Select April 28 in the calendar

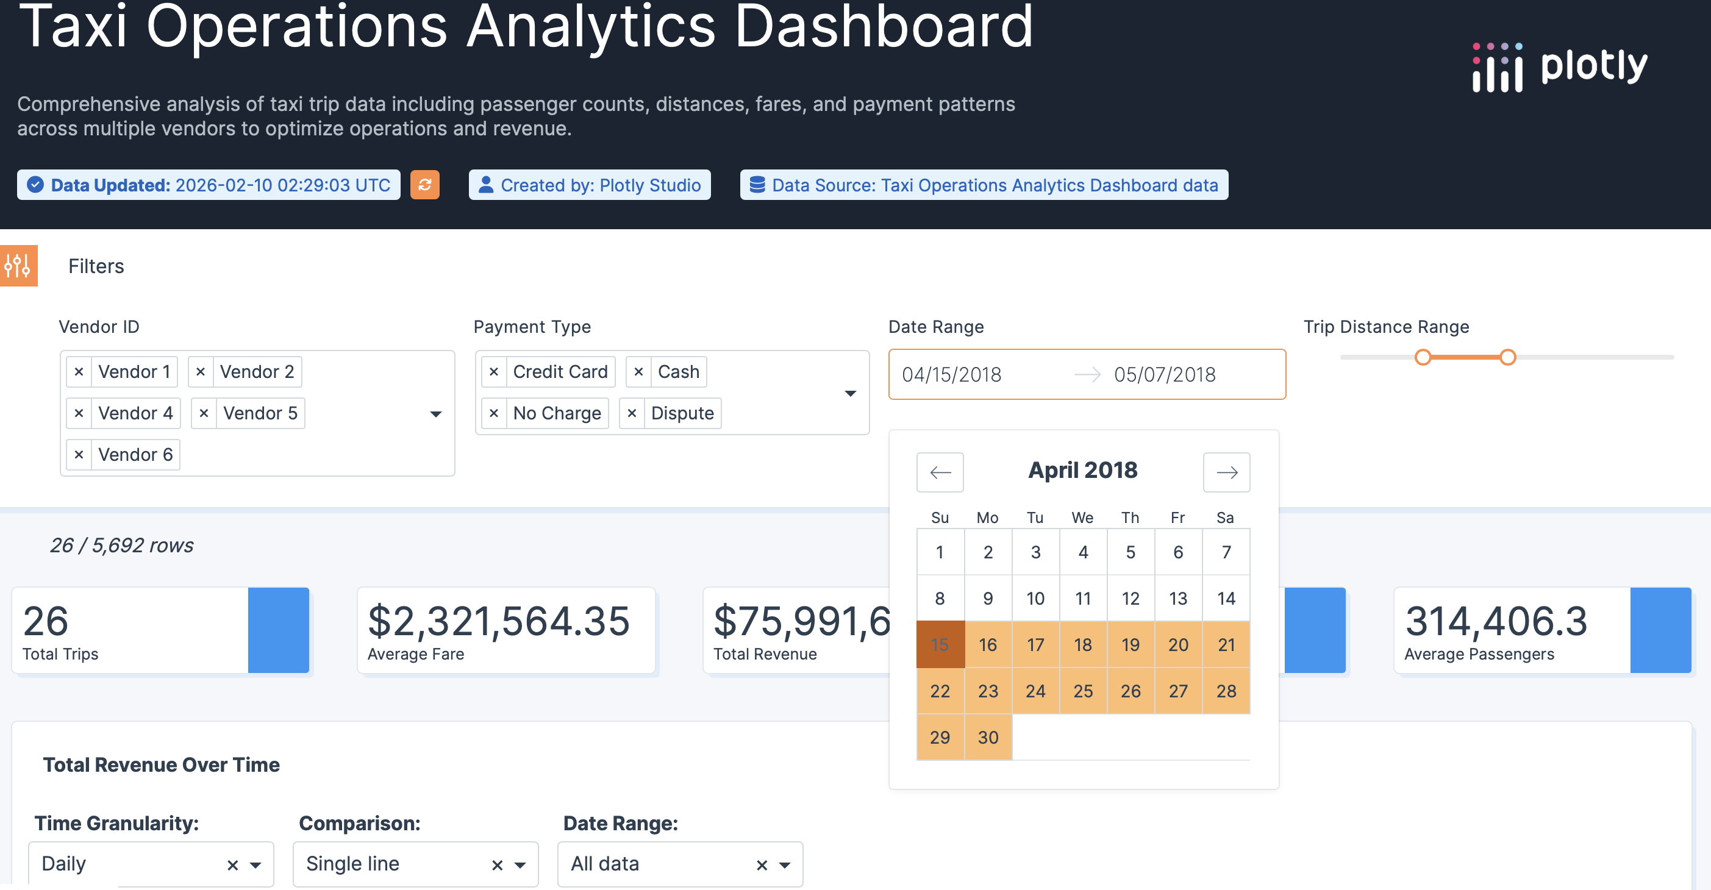(1226, 691)
